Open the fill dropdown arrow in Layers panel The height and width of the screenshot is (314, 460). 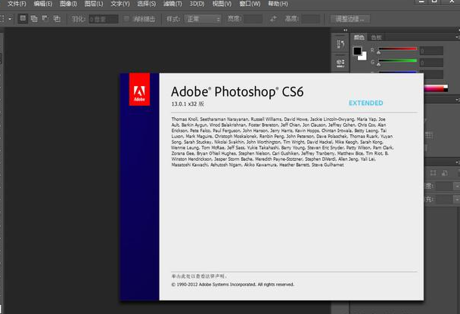point(457,199)
